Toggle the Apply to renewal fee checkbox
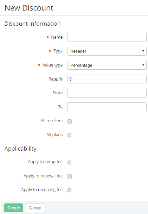 tap(70, 176)
